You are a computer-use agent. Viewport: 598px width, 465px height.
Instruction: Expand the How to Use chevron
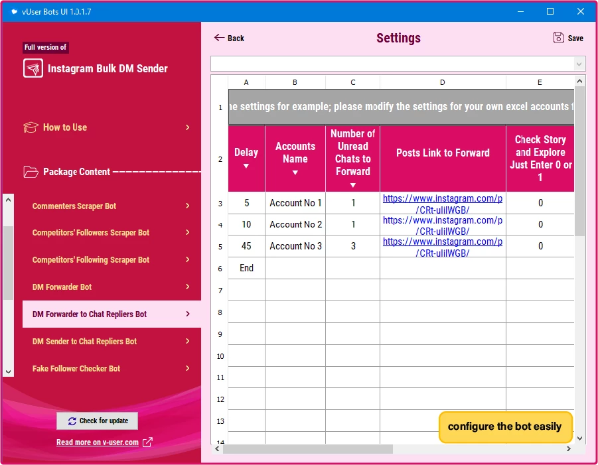pos(187,127)
